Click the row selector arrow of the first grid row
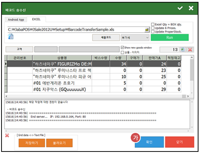Screen dimensions: 200x153 (6, 64)
